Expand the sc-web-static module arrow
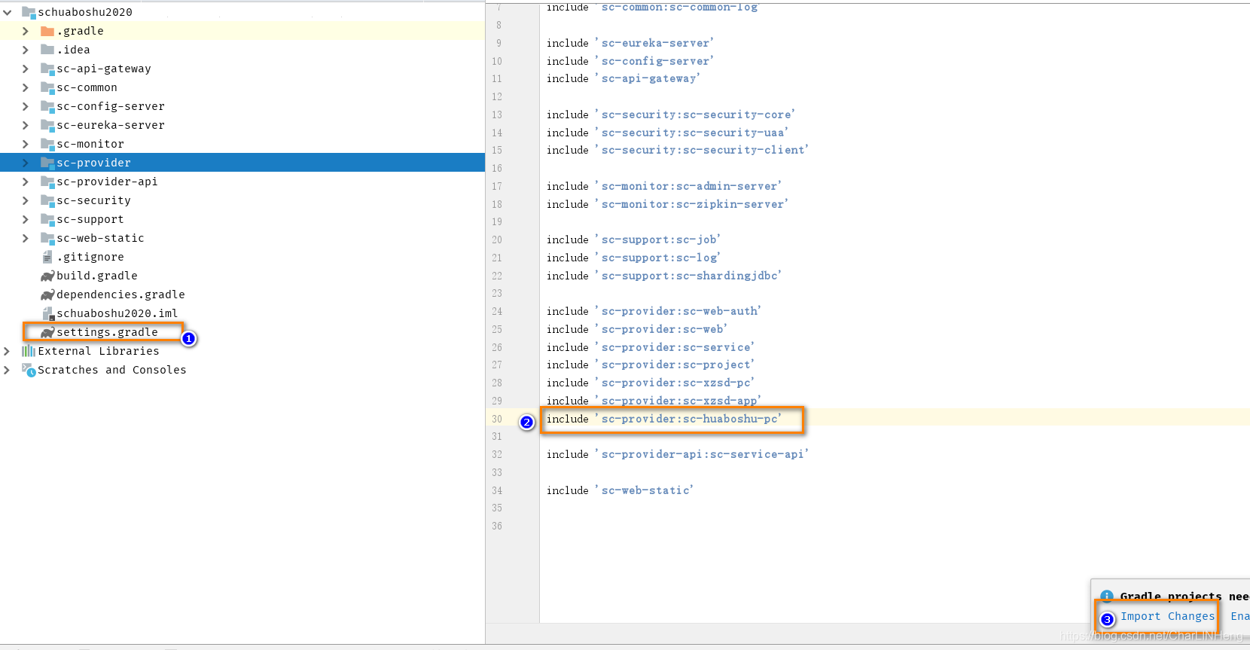The image size is (1250, 650). tap(26, 238)
